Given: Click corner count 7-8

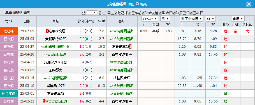Looking at the screenshot, I should (x=102, y=31).
